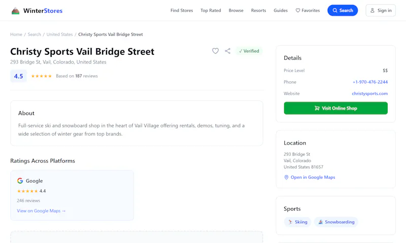Click the Verified badge
The height and width of the screenshot is (243, 406).
249,51
